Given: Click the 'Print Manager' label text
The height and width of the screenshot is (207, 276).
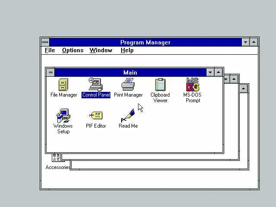Looking at the screenshot, I should [x=128, y=95].
